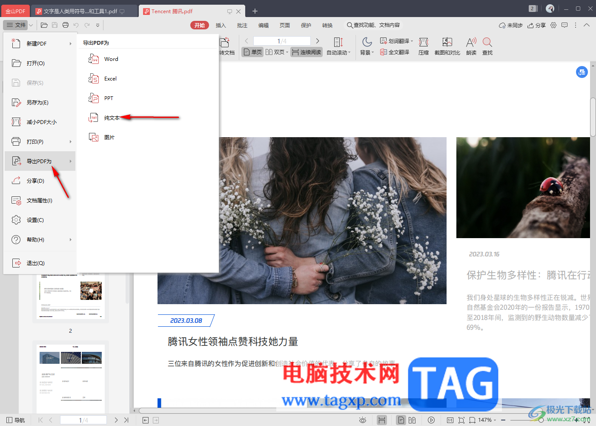Jump to last page in status bar
Viewport: 596px width, 426px height.
[126, 420]
